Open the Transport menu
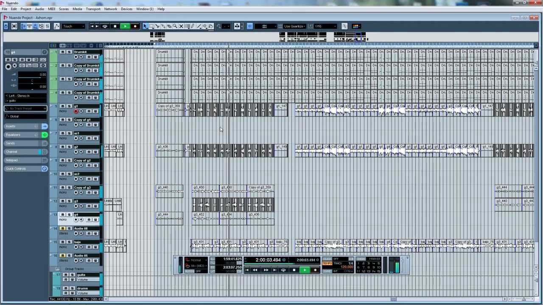This screenshot has height=305, width=543. [x=93, y=9]
